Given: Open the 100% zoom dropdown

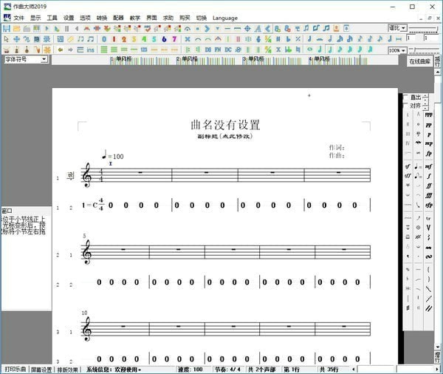Looking at the screenshot, I should [x=397, y=50].
